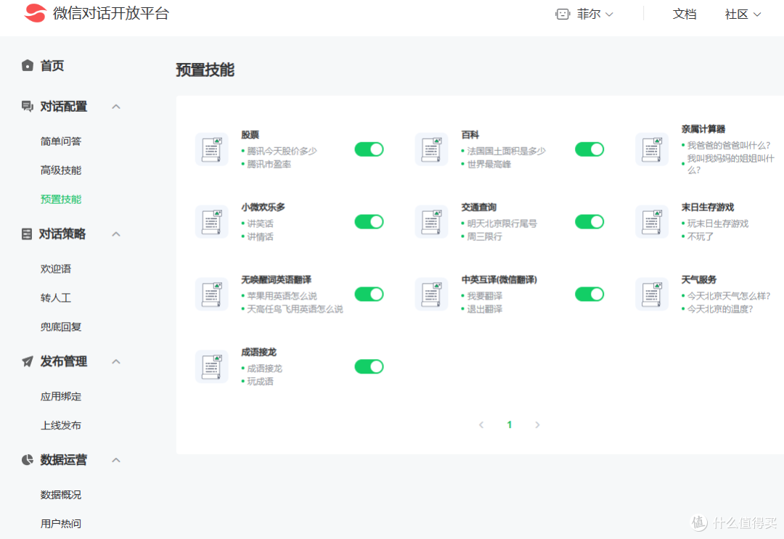Click the 股票 skill document icon

[x=211, y=149]
